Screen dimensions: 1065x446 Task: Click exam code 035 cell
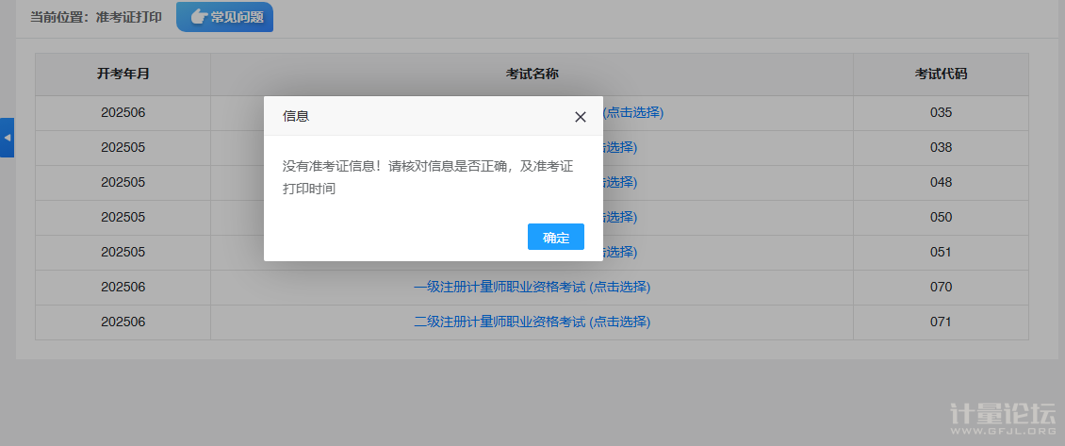click(941, 112)
